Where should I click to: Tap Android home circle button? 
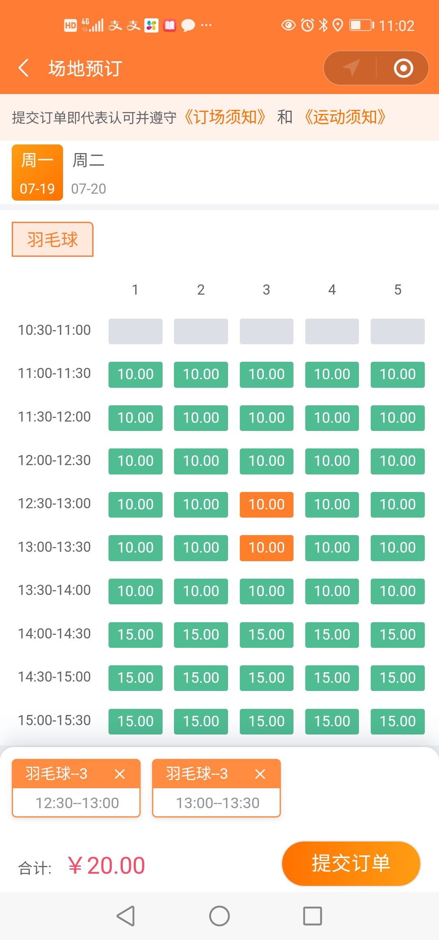click(219, 916)
